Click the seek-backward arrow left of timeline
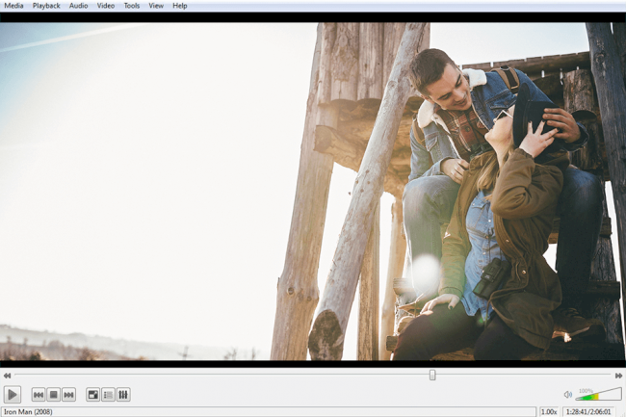Viewport: 626px width, 417px height. [x=8, y=376]
